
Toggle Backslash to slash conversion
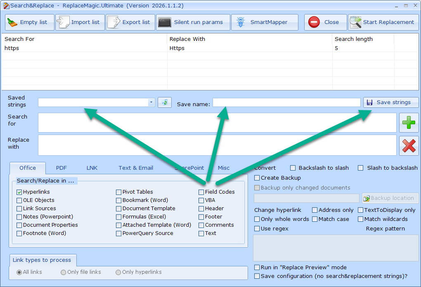(x=293, y=168)
